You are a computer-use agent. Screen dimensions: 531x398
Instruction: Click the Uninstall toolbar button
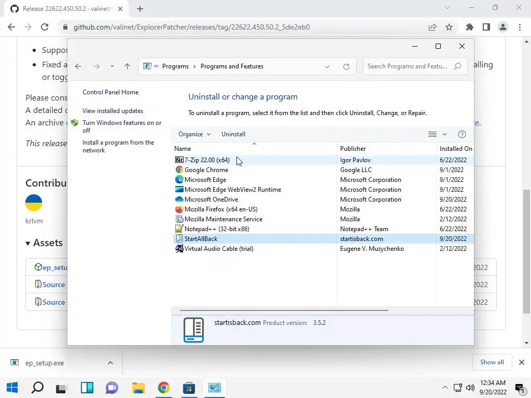(233, 134)
